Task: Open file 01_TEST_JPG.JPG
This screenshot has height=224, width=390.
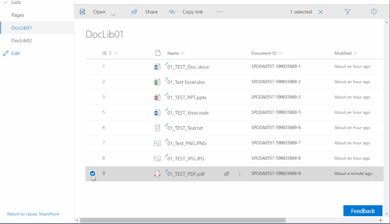Action: pyautogui.click(x=186, y=159)
